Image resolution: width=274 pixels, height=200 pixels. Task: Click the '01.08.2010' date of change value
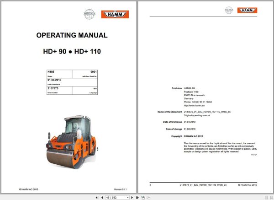190,129
